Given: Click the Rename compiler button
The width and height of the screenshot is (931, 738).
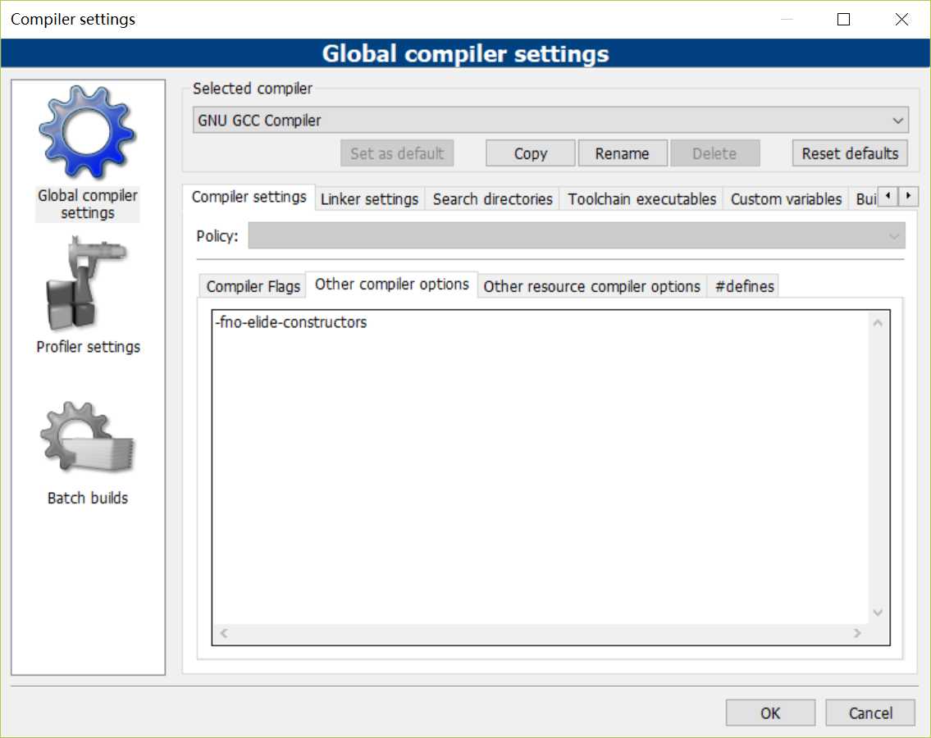Looking at the screenshot, I should tap(623, 153).
